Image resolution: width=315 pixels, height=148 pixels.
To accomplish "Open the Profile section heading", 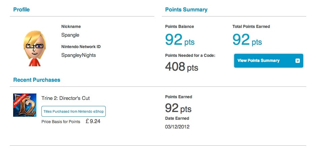I will pyautogui.click(x=22, y=10).
